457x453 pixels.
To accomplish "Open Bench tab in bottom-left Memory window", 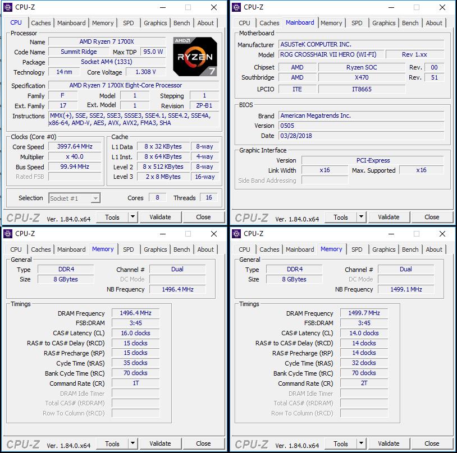I will click(x=181, y=249).
